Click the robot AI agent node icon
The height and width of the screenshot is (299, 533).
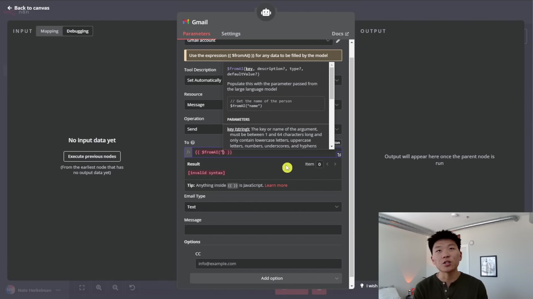click(266, 12)
